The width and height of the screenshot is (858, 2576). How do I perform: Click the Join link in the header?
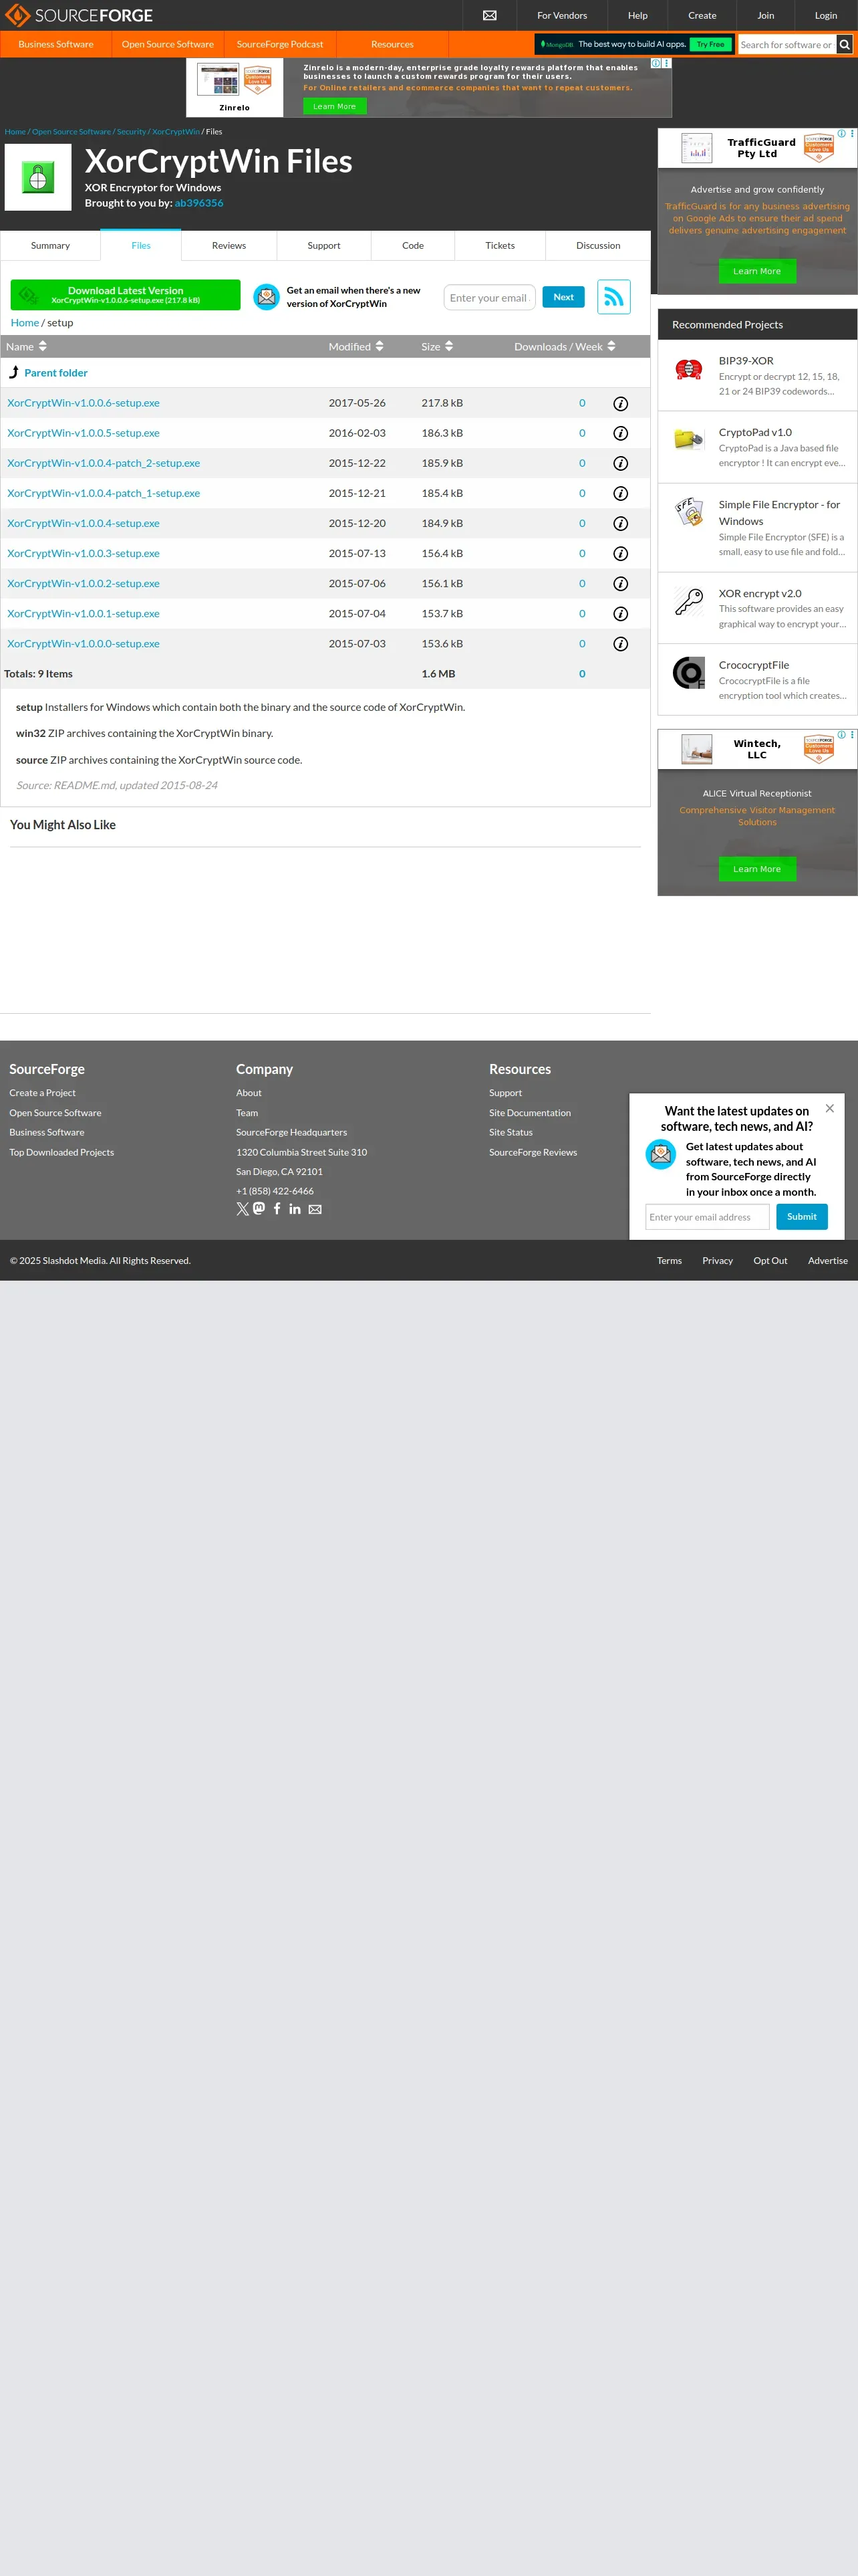click(x=765, y=15)
